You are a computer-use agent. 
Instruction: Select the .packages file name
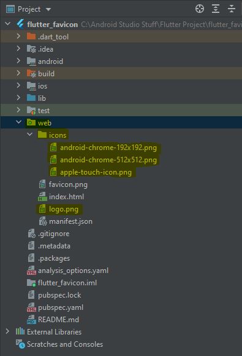[54, 258]
